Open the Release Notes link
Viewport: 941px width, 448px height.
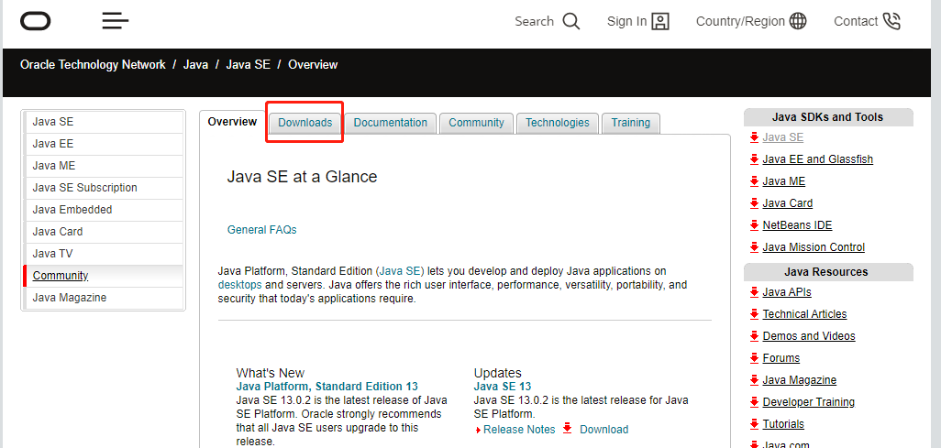click(519, 430)
